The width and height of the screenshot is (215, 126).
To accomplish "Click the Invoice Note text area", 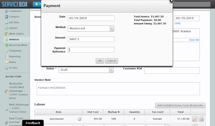I will pos(118,89).
